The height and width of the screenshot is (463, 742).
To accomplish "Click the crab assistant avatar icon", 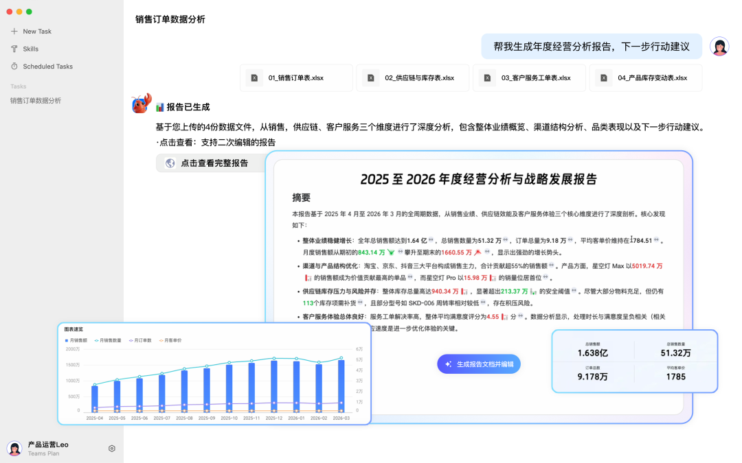I will click(139, 106).
